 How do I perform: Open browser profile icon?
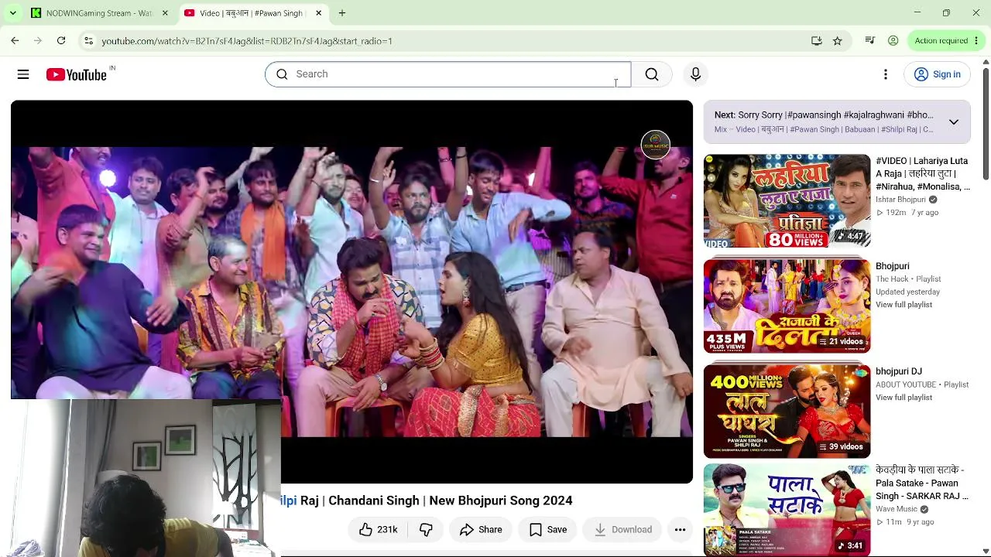[x=893, y=41]
